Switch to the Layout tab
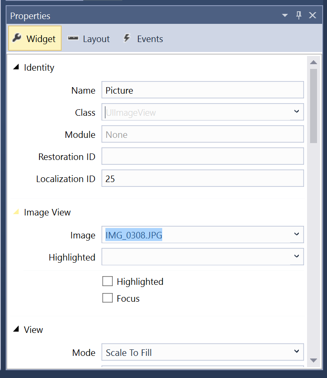Screen dimensions: 327x378 click(88, 39)
